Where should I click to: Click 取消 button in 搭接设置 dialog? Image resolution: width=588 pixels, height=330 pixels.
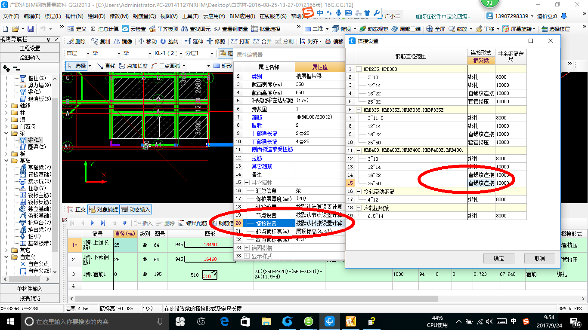pos(539,258)
